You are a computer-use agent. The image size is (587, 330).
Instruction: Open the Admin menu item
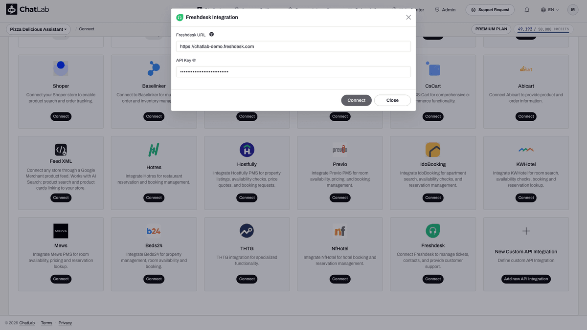pyautogui.click(x=445, y=10)
